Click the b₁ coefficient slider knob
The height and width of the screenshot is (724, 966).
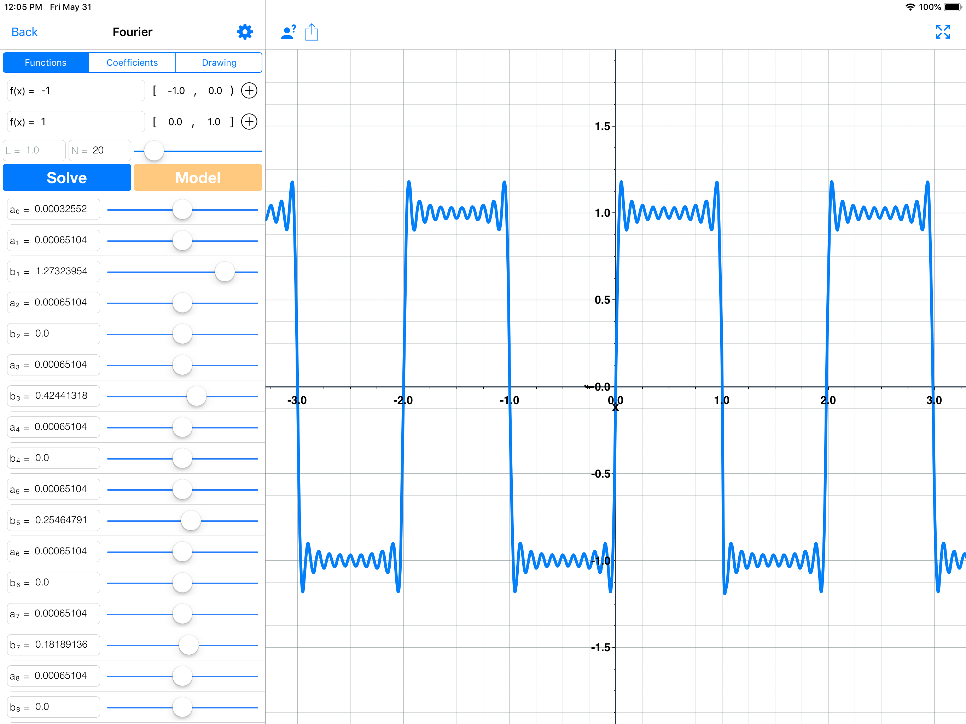tap(225, 271)
